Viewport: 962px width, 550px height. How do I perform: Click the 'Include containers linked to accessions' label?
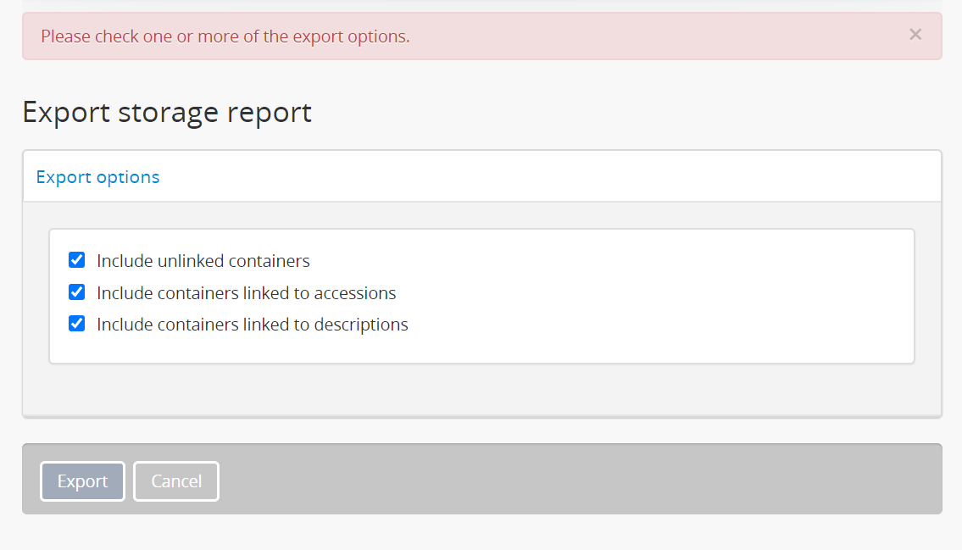[x=247, y=293]
